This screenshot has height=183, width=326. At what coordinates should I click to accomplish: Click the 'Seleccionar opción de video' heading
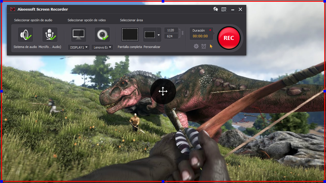tap(87, 20)
